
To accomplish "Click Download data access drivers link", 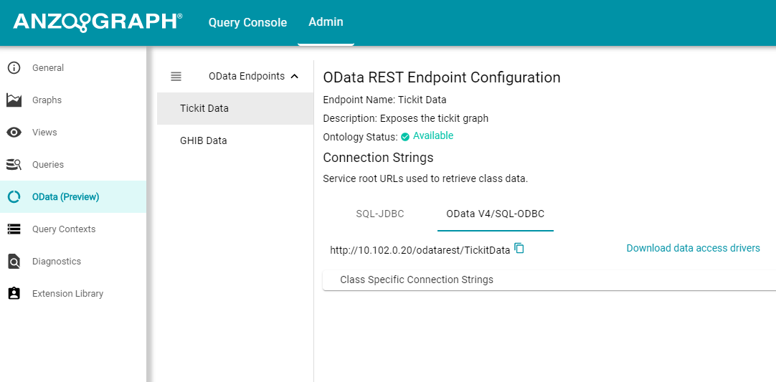I will [x=693, y=248].
